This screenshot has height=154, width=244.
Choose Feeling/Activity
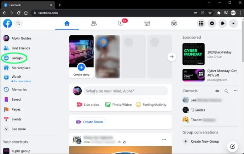pyautogui.click(x=151, y=105)
